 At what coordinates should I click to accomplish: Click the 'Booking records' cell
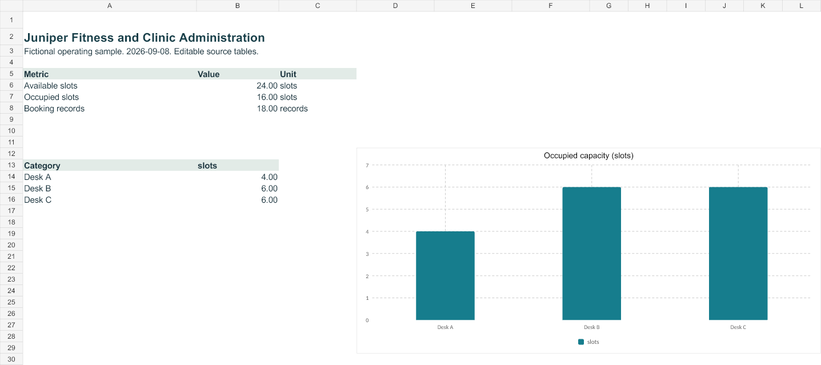pos(110,109)
